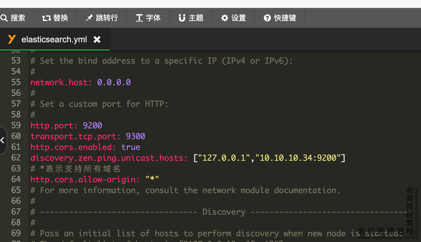Open the 跳转行 go-to-line tool

coord(102,18)
